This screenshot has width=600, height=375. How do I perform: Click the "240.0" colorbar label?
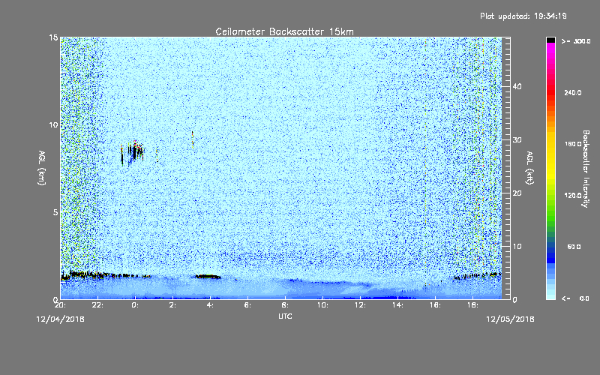click(573, 93)
